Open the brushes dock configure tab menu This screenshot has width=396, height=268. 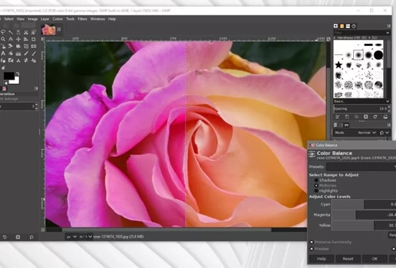389,26
